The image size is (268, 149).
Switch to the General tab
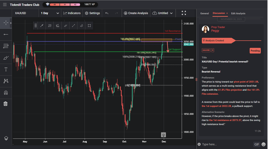[204, 14]
